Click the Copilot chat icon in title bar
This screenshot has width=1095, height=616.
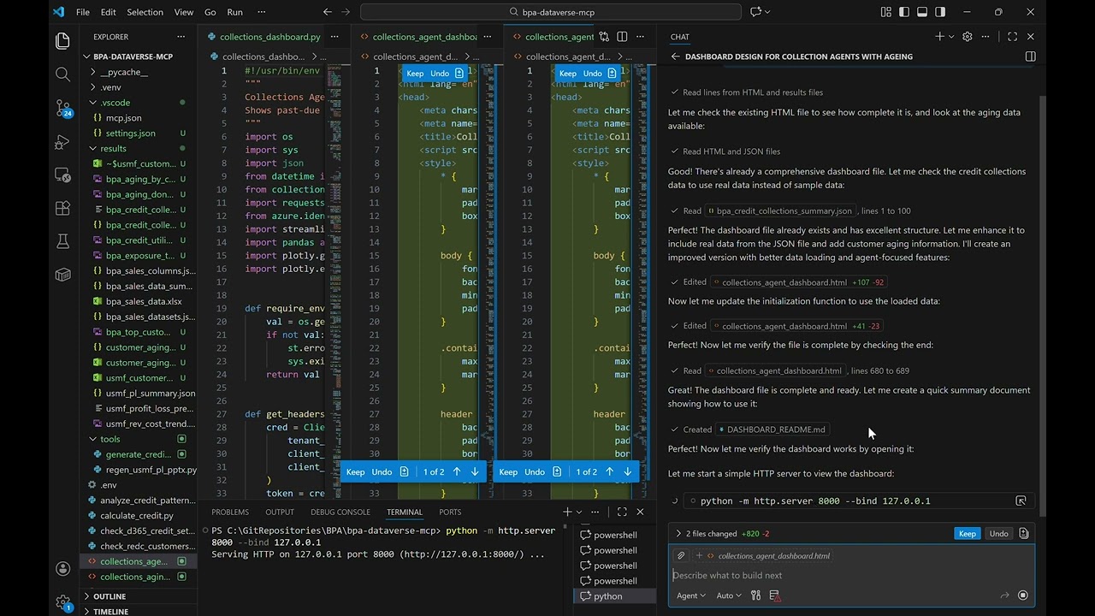756,12
